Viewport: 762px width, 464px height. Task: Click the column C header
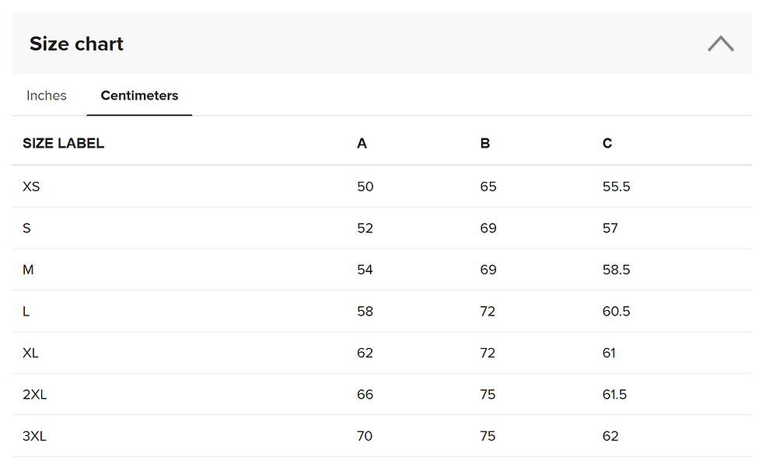click(x=607, y=143)
